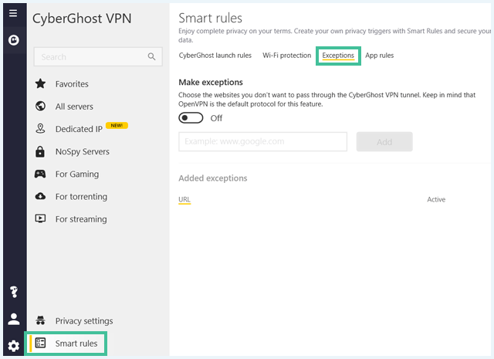Open For torrenting servers
The width and height of the screenshot is (494, 359).
point(81,197)
